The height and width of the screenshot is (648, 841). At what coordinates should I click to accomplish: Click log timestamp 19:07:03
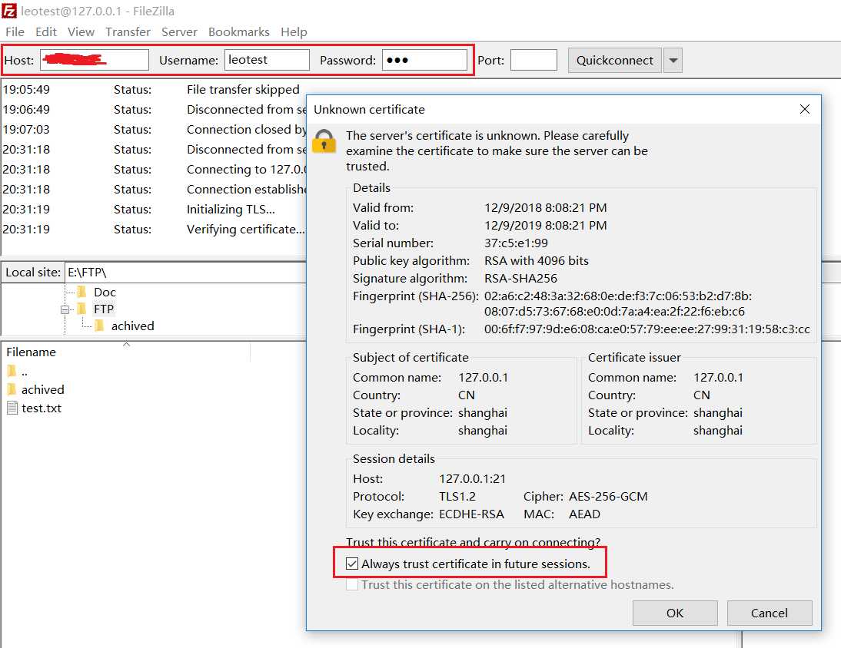click(x=25, y=130)
